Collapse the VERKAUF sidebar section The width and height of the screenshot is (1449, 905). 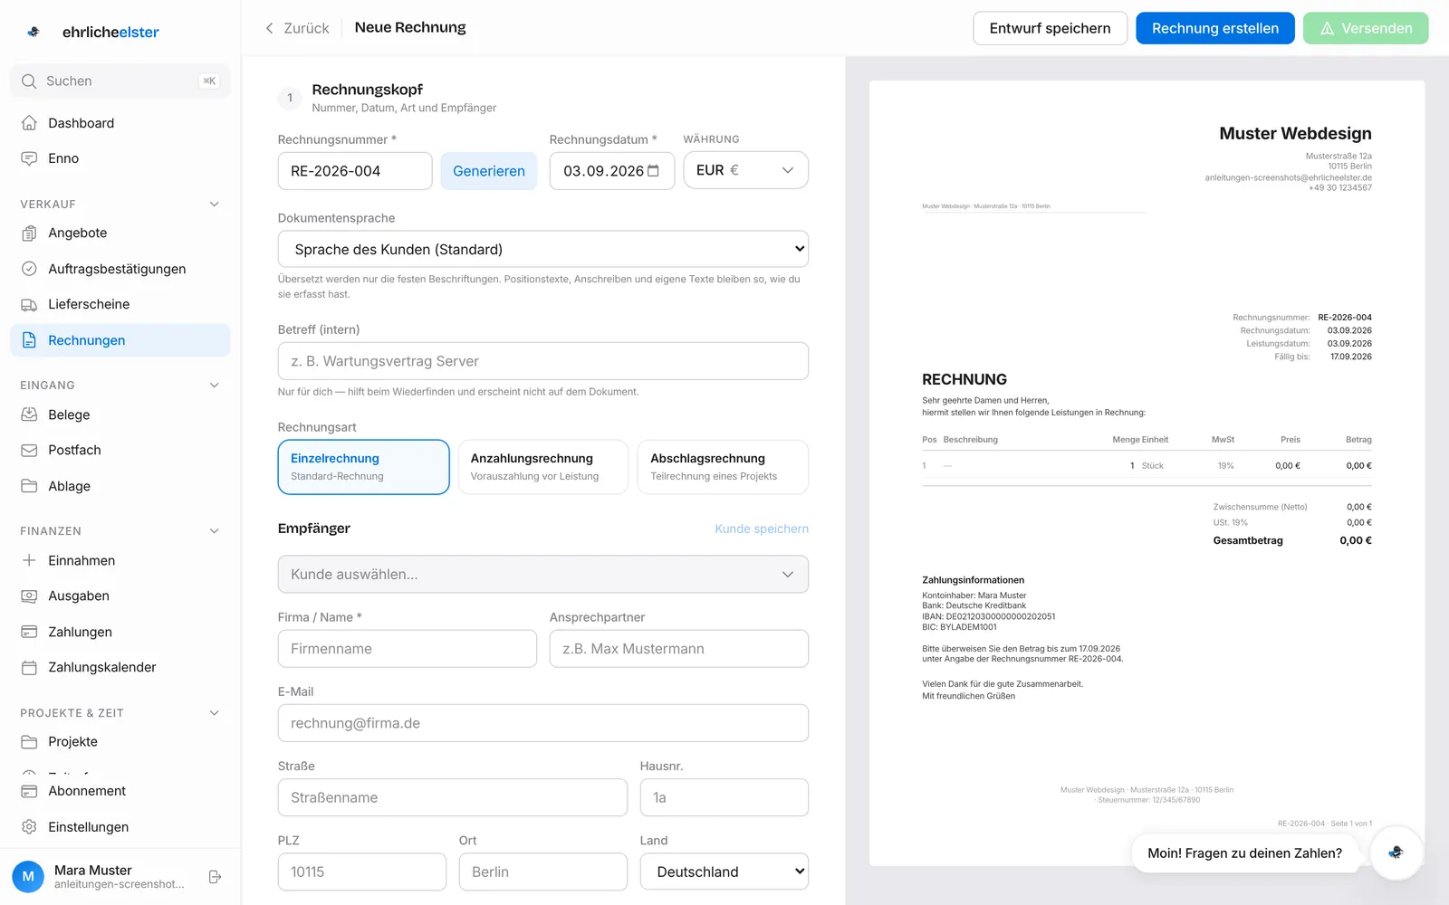215,204
